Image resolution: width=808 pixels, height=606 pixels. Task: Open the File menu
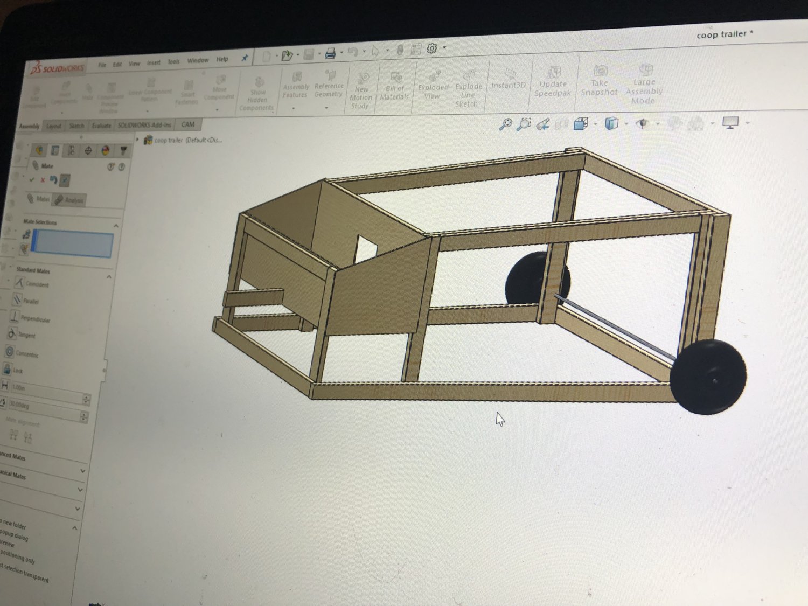(x=102, y=65)
